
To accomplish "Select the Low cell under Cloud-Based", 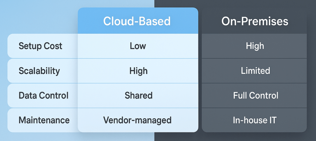I will pyautogui.click(x=138, y=46).
